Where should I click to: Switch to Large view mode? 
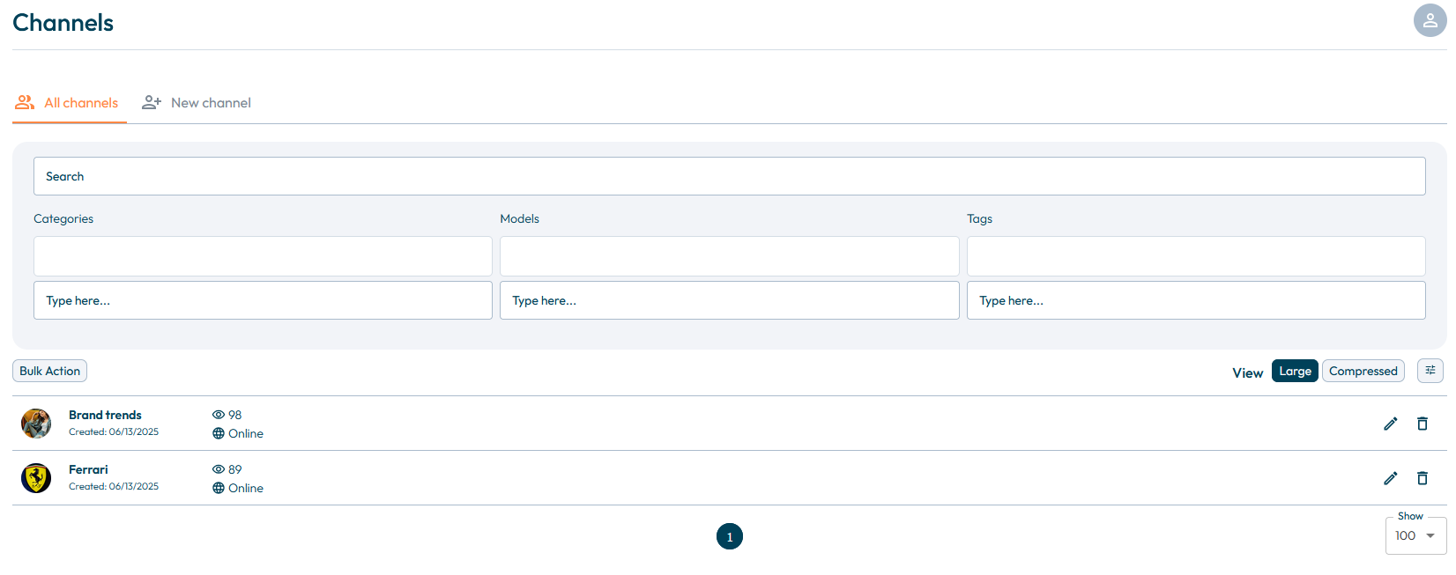1295,371
